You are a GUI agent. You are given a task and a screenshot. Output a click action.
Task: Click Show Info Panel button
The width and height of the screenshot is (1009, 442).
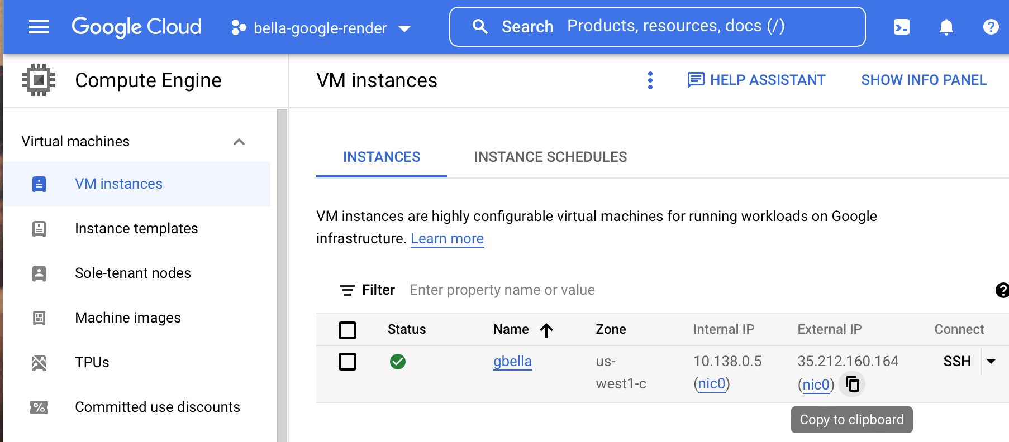(x=924, y=80)
